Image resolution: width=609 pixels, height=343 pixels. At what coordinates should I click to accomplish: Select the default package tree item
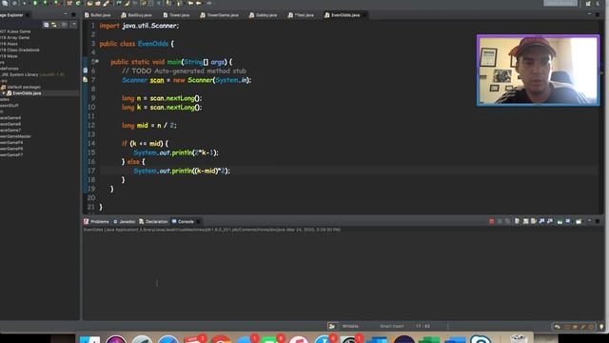coord(21,87)
